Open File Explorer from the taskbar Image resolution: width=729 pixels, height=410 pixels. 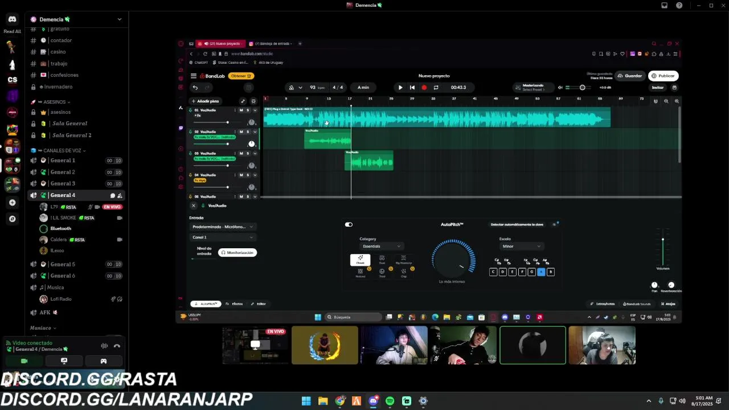(323, 401)
